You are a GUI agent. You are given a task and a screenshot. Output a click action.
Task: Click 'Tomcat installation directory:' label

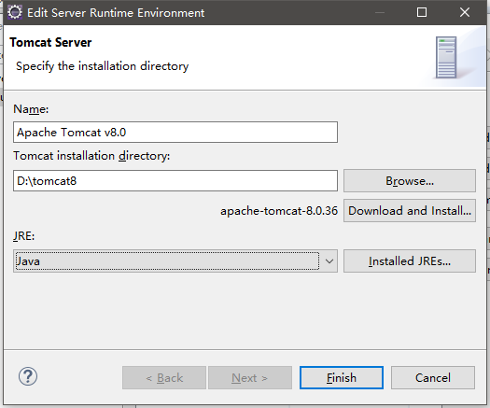[91, 156]
